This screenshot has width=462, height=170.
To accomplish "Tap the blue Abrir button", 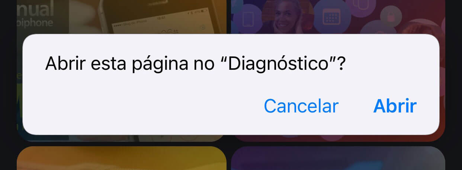I will (395, 107).
